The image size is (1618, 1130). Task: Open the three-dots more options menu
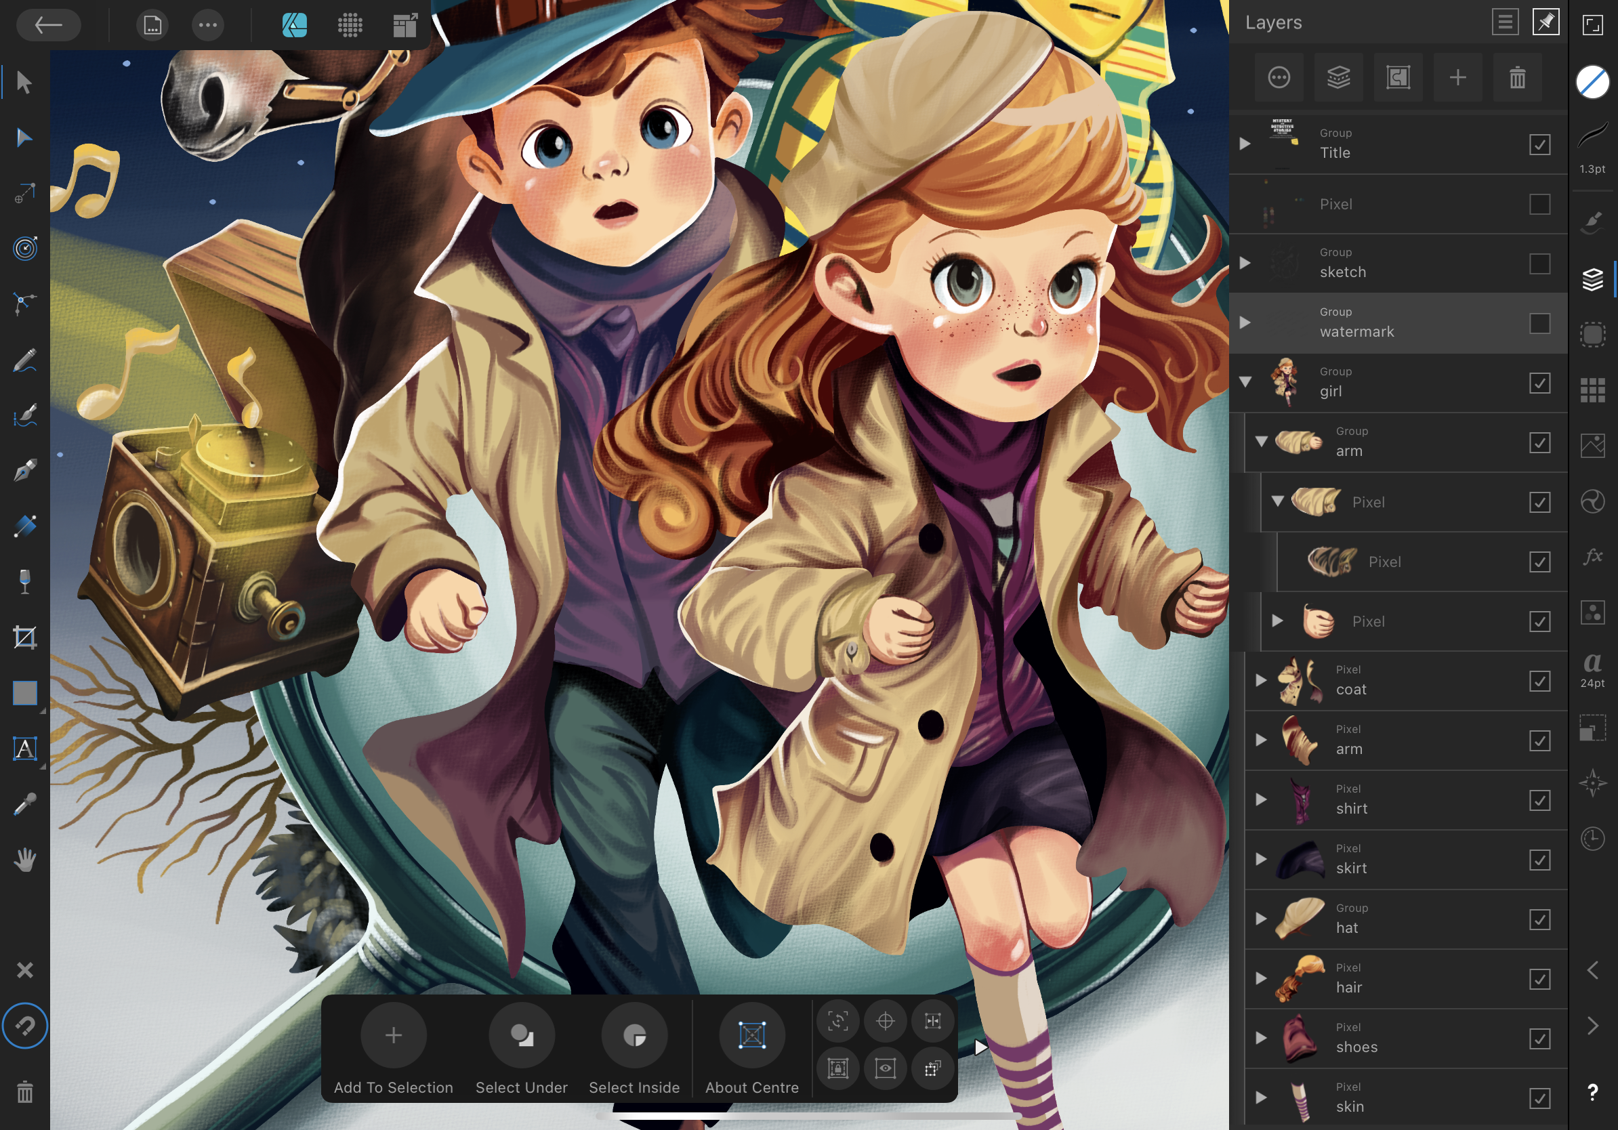(208, 25)
